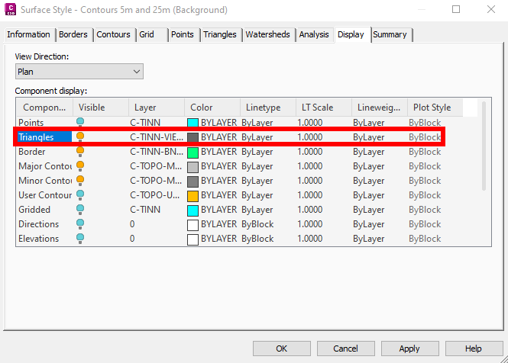Close the Surface Style dialog

click(x=491, y=9)
